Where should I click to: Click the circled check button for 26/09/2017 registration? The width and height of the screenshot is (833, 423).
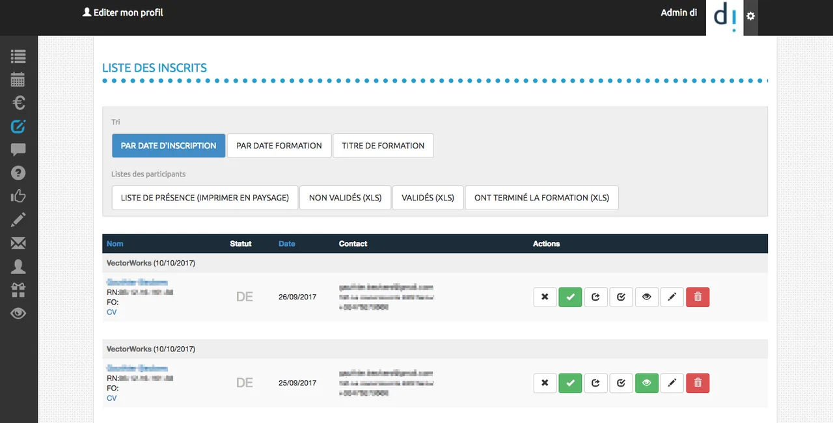click(x=621, y=297)
